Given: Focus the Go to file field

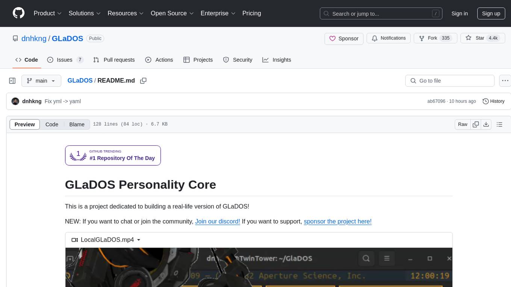Looking at the screenshot, I should 450,81.
